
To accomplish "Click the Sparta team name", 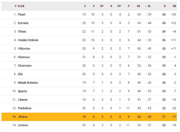I will tap(22, 91).
